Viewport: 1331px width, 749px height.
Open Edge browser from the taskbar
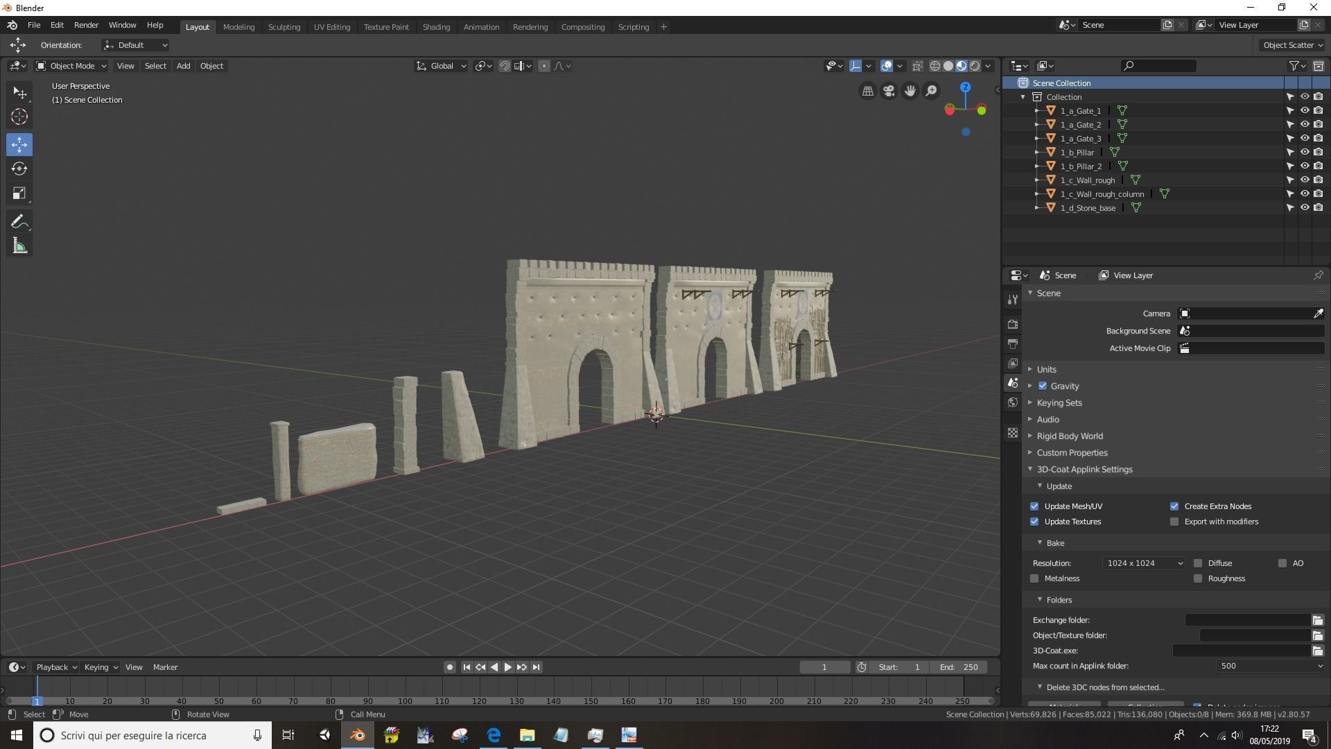pos(494,735)
